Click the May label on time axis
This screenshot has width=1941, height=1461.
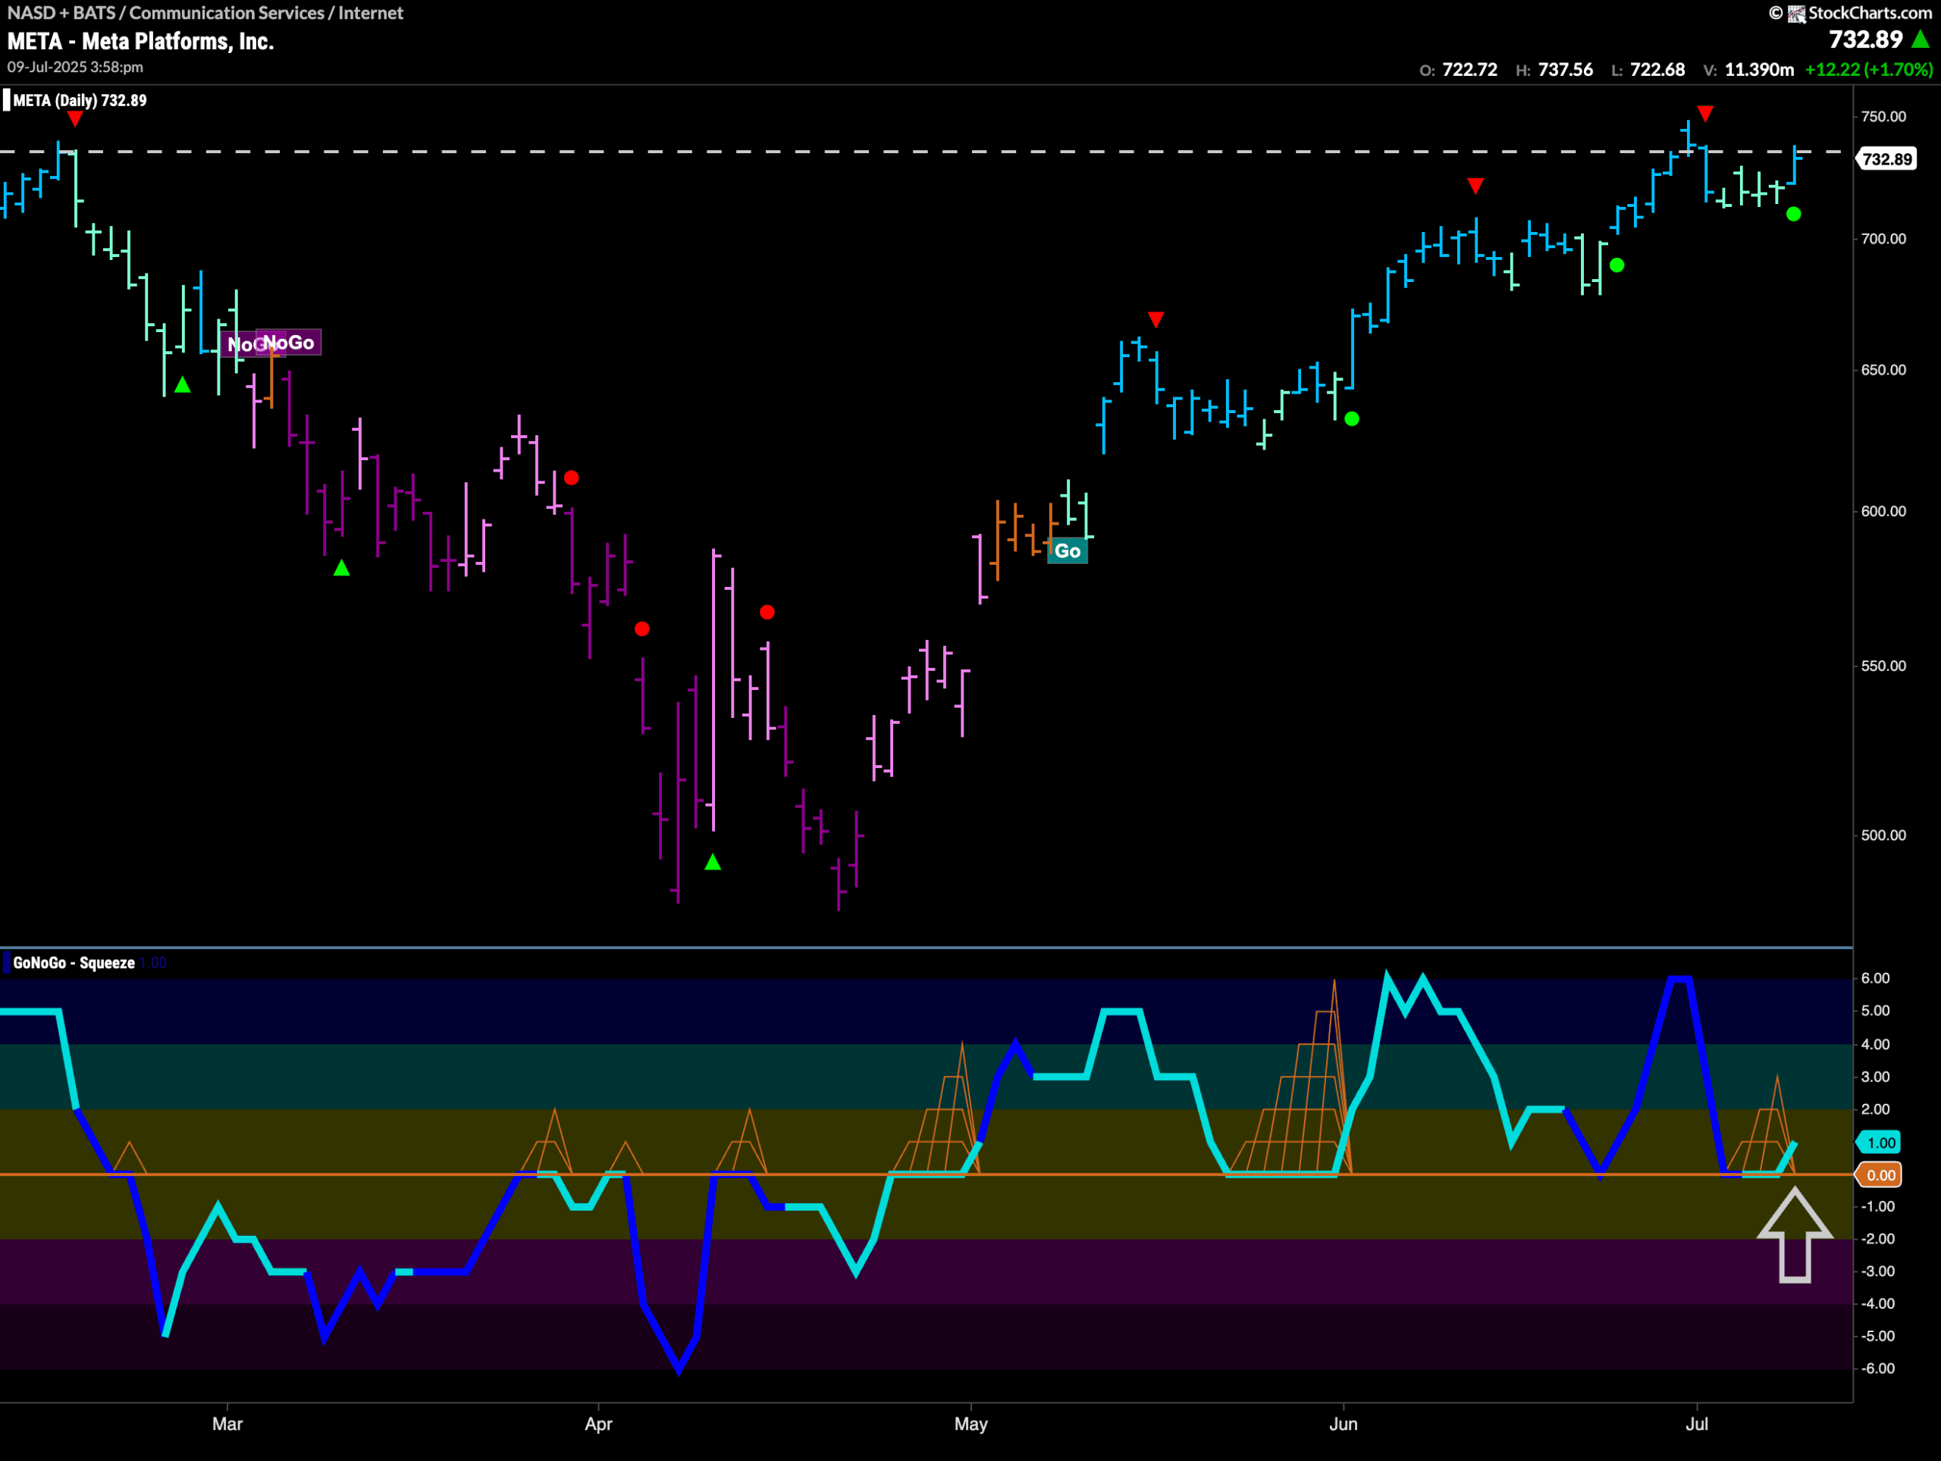970,1423
